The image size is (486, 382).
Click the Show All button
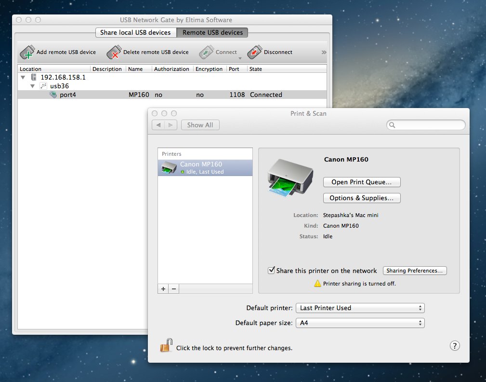coord(200,125)
